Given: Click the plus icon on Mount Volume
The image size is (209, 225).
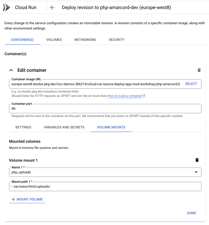Looking at the screenshot, I should click(x=13, y=199).
